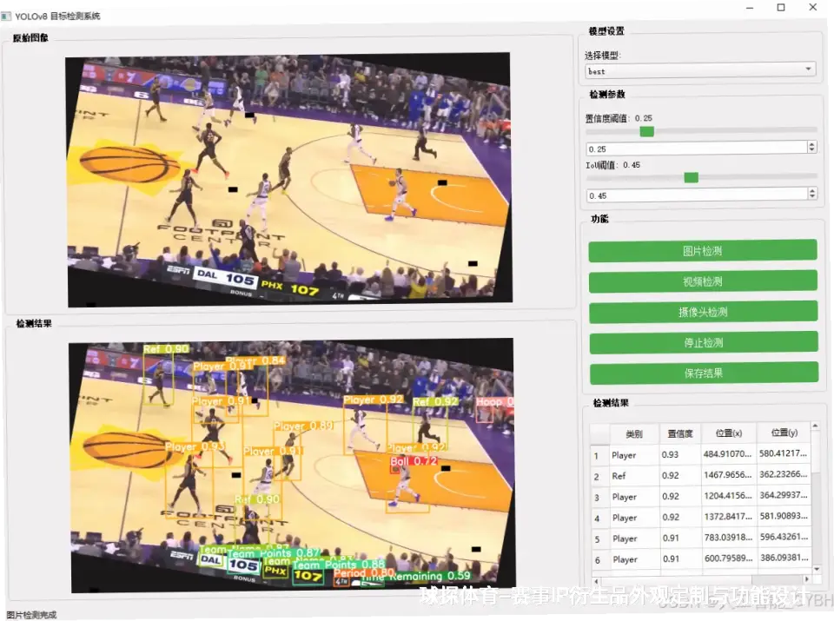Viewport: 834px width, 621px height.
Task: Click results table scroll right arrow
Action: [x=807, y=579]
